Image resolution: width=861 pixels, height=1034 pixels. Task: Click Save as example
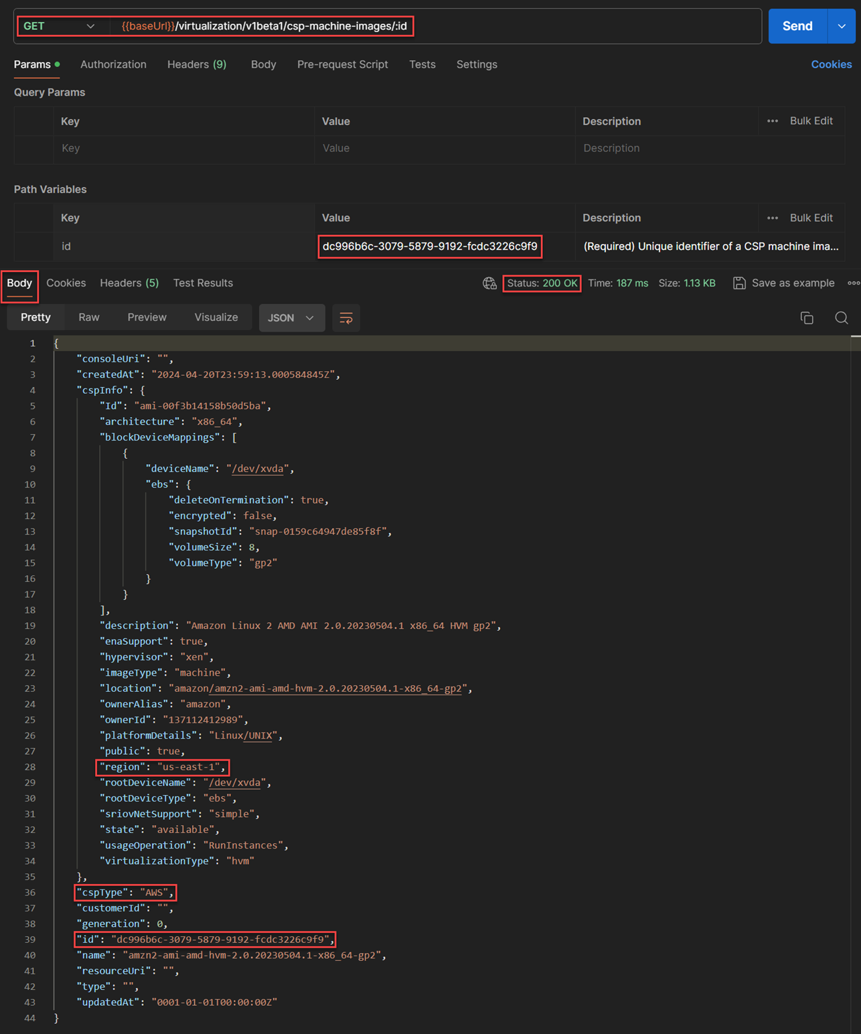pyautogui.click(x=793, y=283)
